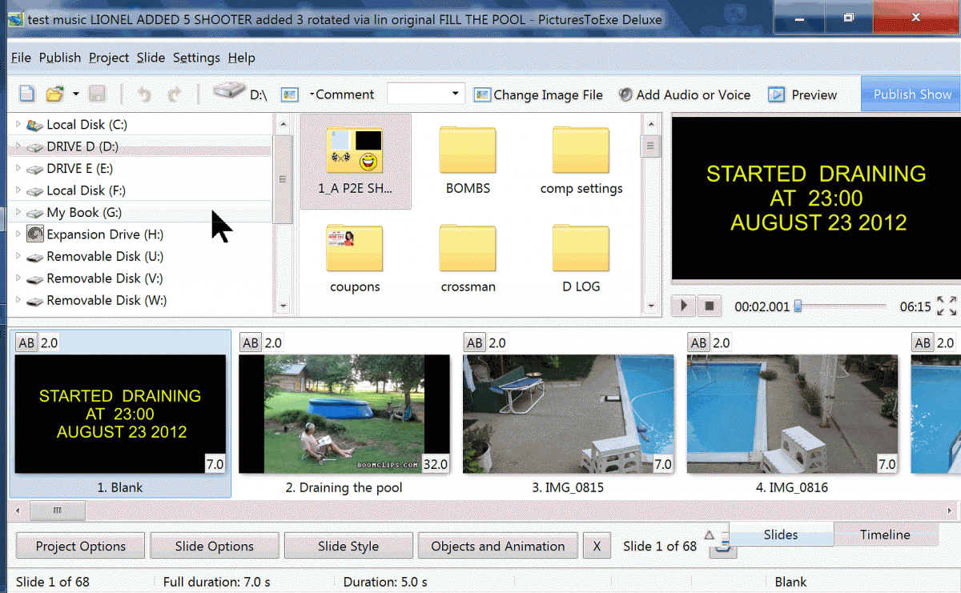The image size is (961, 593).
Task: Open project with the folder icon
Action: tap(54, 94)
